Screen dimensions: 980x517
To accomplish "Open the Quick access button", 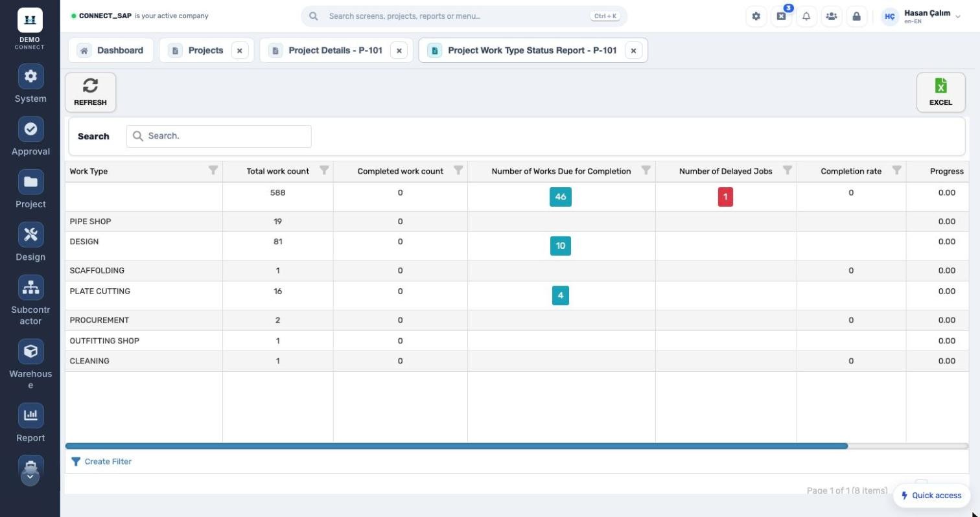I will click(931, 496).
